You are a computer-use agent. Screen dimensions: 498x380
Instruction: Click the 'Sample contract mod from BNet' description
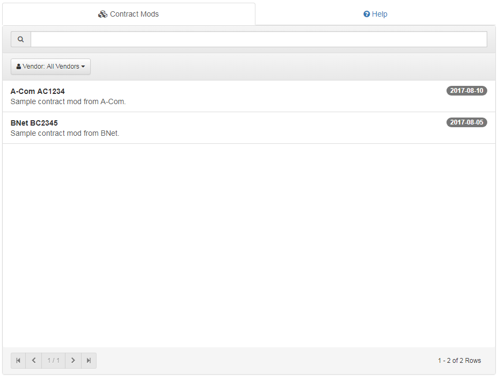[65, 133]
